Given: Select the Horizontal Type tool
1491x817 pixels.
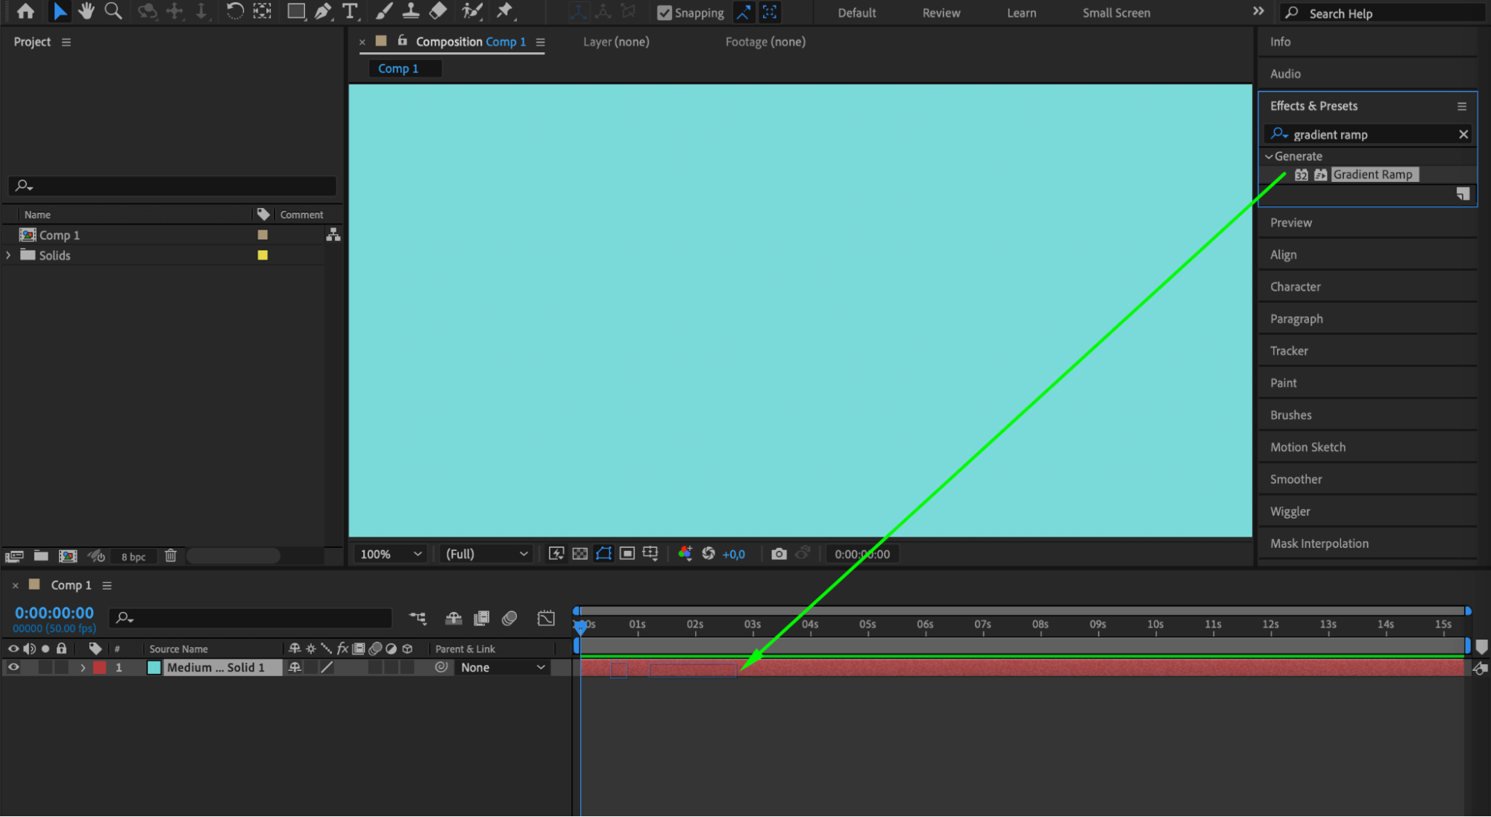Looking at the screenshot, I should tap(349, 11).
